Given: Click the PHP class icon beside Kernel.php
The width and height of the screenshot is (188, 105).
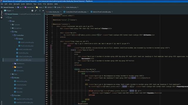Looking at the screenshot, I should [15, 71].
